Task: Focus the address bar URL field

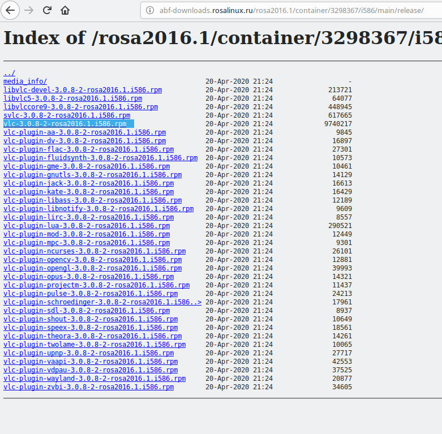Action: point(291,10)
